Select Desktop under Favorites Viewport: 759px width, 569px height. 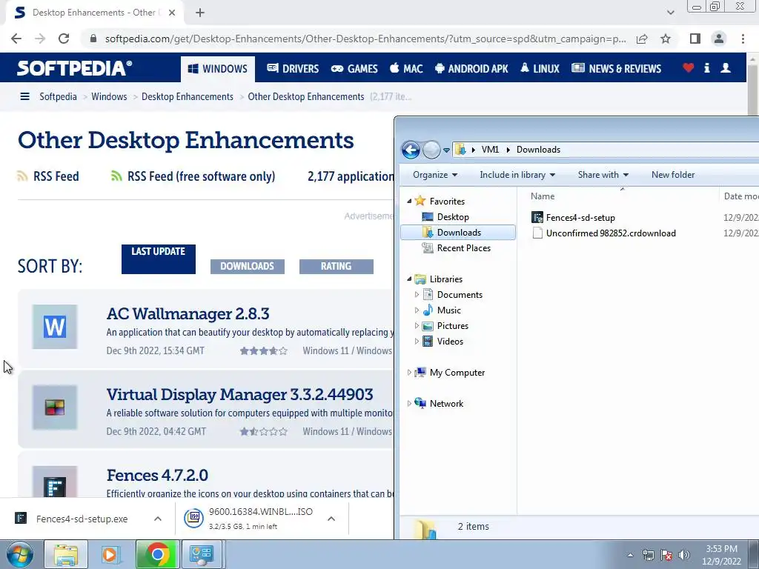pyautogui.click(x=453, y=217)
